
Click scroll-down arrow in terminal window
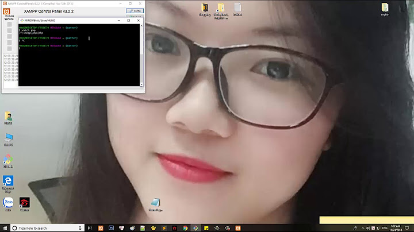141,84
